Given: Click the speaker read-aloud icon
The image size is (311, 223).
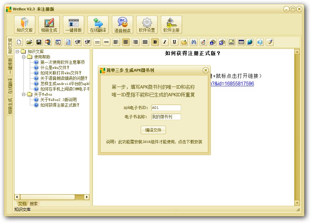Looking at the screenshot, I should coord(260,42).
